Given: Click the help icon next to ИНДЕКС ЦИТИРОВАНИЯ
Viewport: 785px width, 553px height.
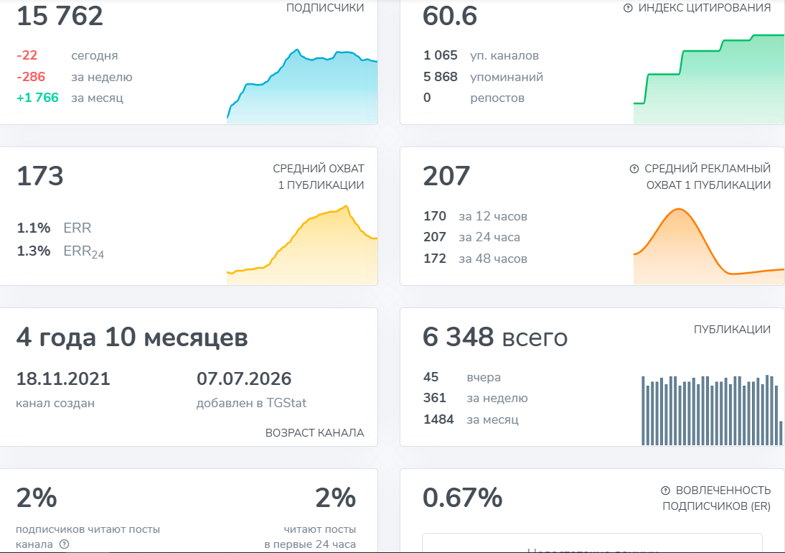Looking at the screenshot, I should tap(628, 8).
